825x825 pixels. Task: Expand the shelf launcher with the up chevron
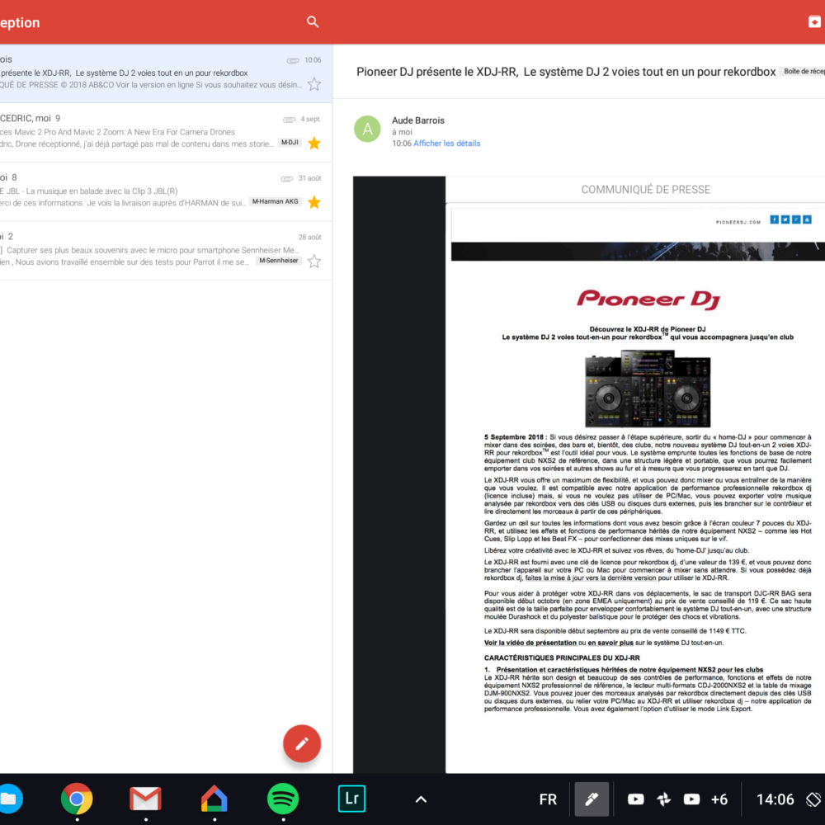[421, 799]
